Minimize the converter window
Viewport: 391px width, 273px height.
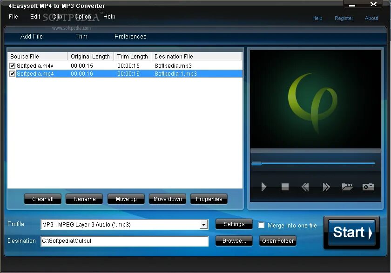coord(352,5)
